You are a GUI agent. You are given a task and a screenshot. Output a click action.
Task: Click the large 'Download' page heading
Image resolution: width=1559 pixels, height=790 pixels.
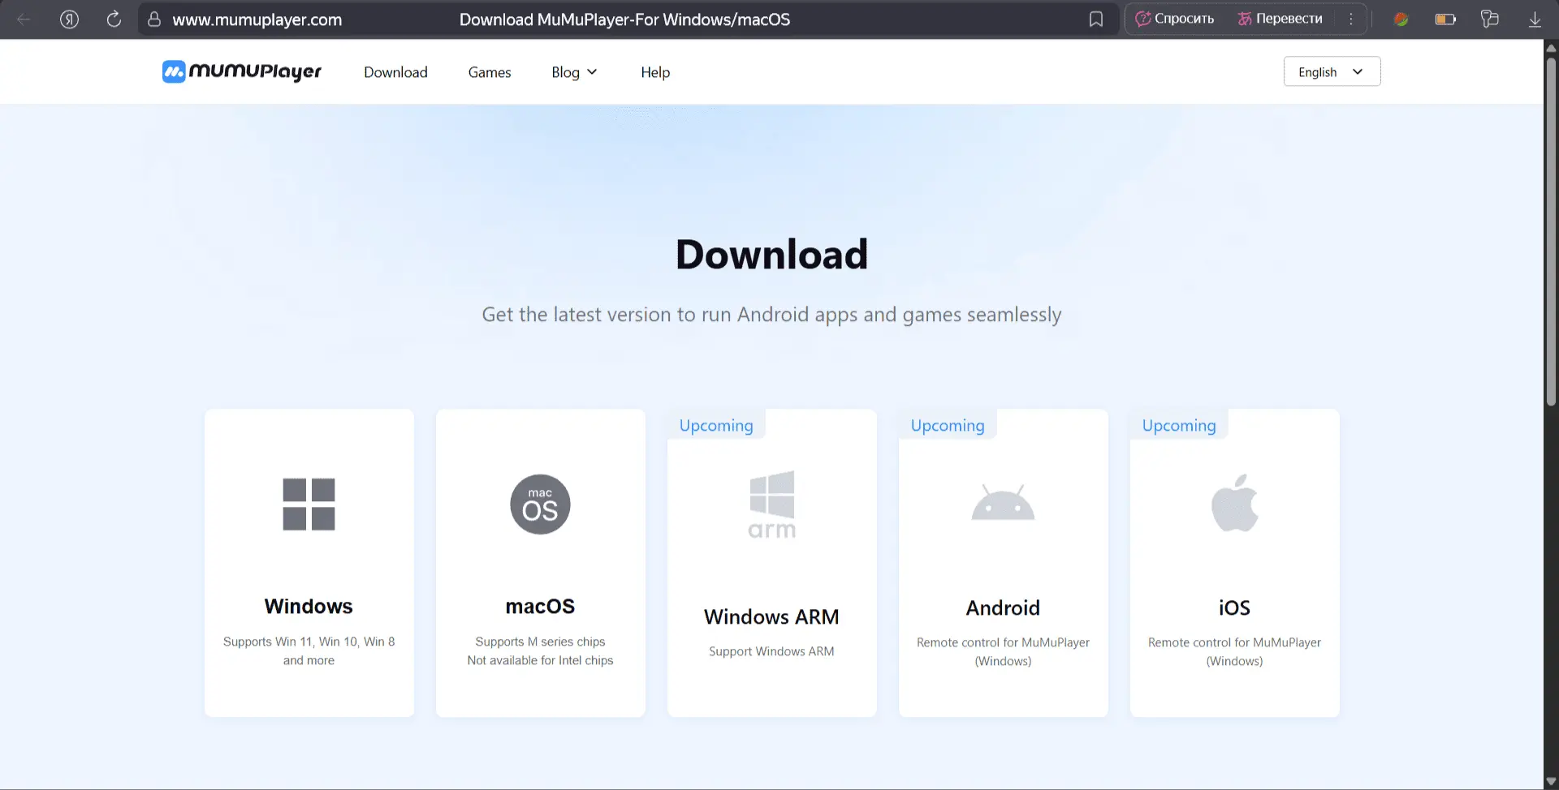pyautogui.click(x=771, y=255)
